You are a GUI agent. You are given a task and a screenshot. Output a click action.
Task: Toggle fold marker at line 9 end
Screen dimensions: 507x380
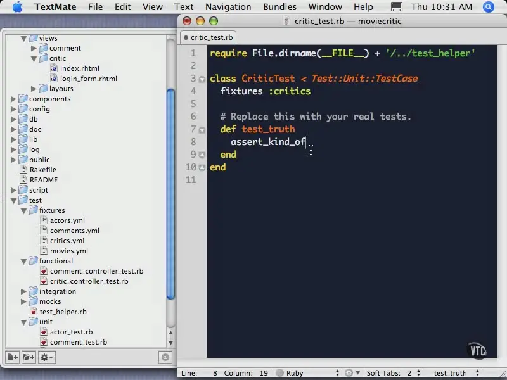202,155
